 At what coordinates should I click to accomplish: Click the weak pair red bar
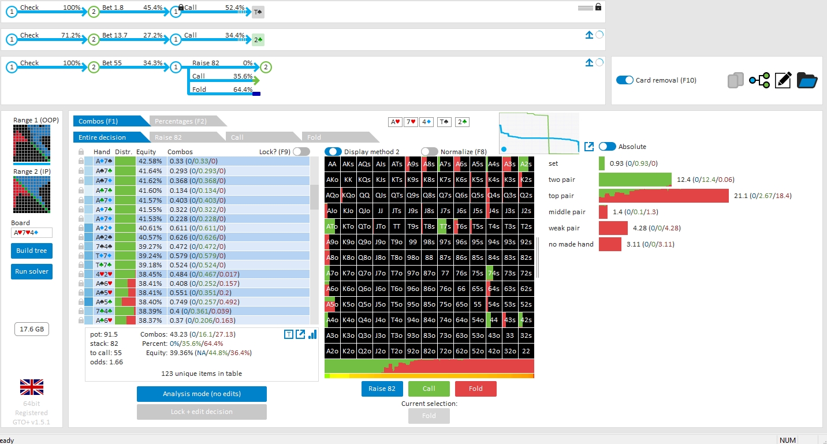click(613, 228)
